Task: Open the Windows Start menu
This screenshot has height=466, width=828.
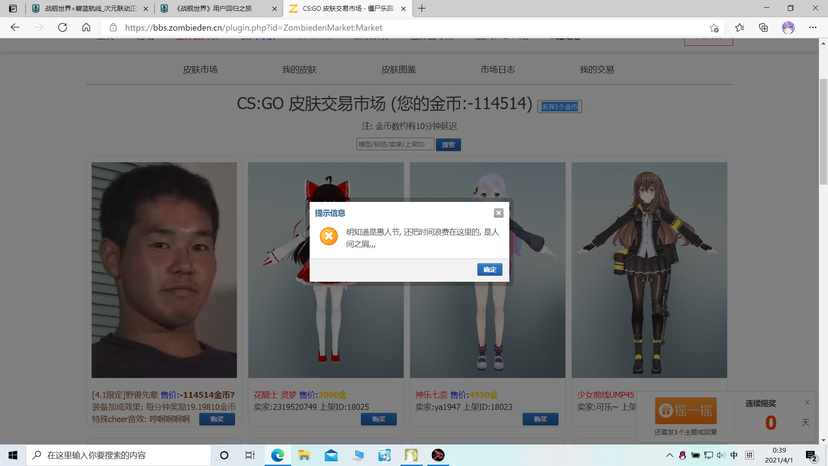Action: coord(13,455)
